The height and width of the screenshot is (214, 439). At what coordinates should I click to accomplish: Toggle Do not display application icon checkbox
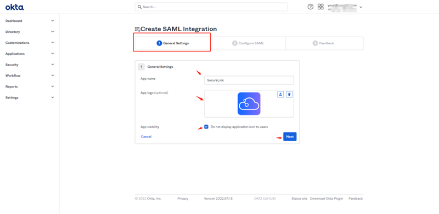(206, 127)
